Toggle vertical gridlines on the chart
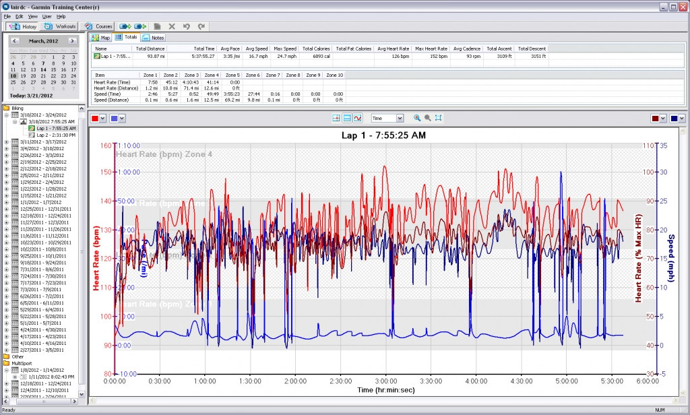This screenshot has width=690, height=415. 336,118
